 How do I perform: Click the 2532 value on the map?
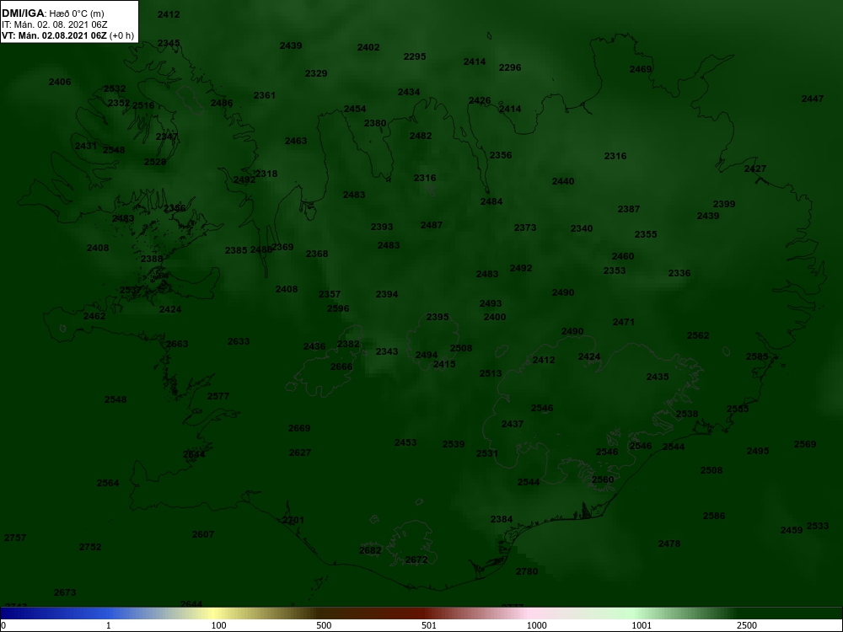[x=115, y=88]
